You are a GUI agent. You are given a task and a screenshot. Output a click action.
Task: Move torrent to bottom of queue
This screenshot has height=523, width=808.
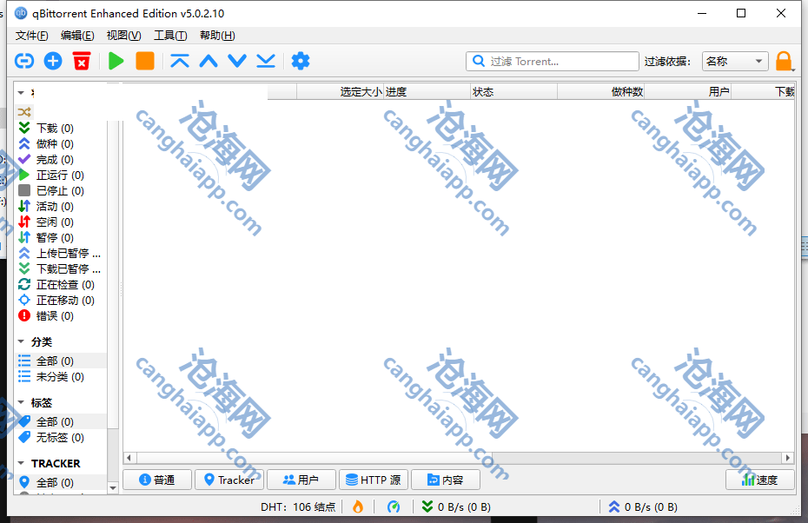click(x=266, y=61)
